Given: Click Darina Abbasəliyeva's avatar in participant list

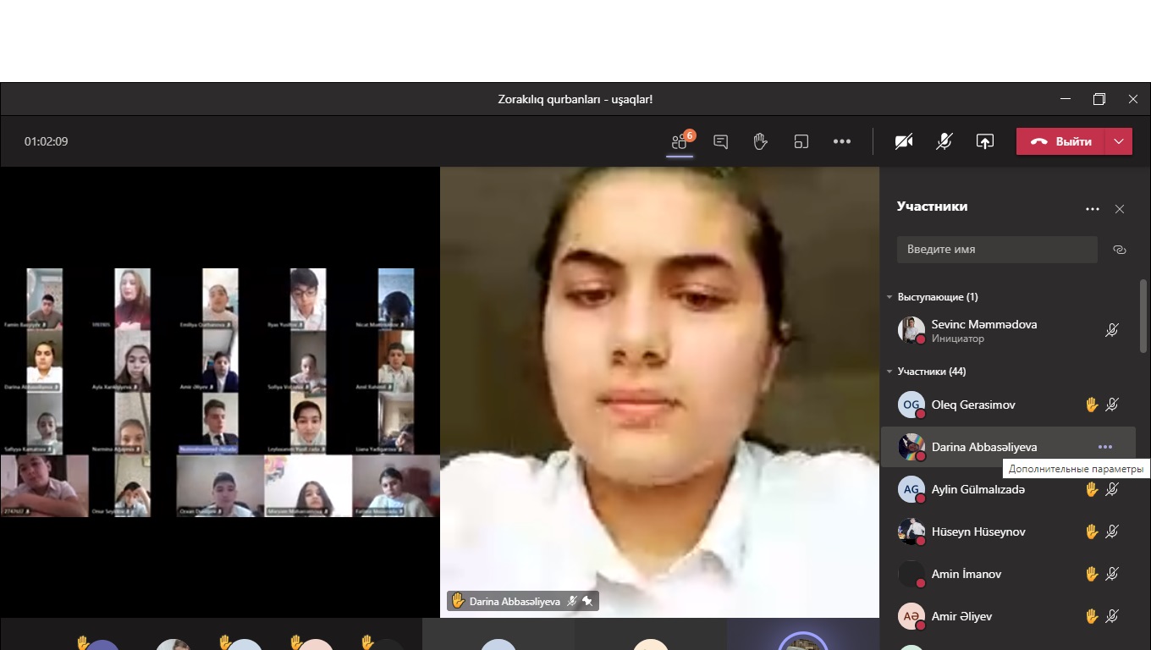Looking at the screenshot, I should pos(911,447).
